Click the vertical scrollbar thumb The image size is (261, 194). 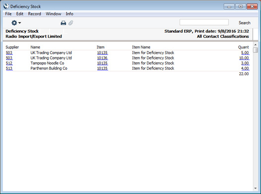(256, 50)
